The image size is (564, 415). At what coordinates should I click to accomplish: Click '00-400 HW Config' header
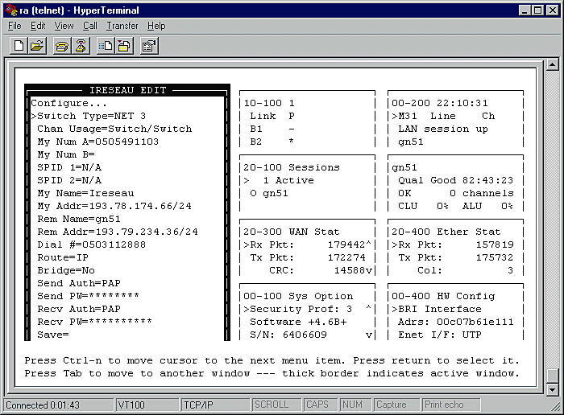(x=443, y=296)
